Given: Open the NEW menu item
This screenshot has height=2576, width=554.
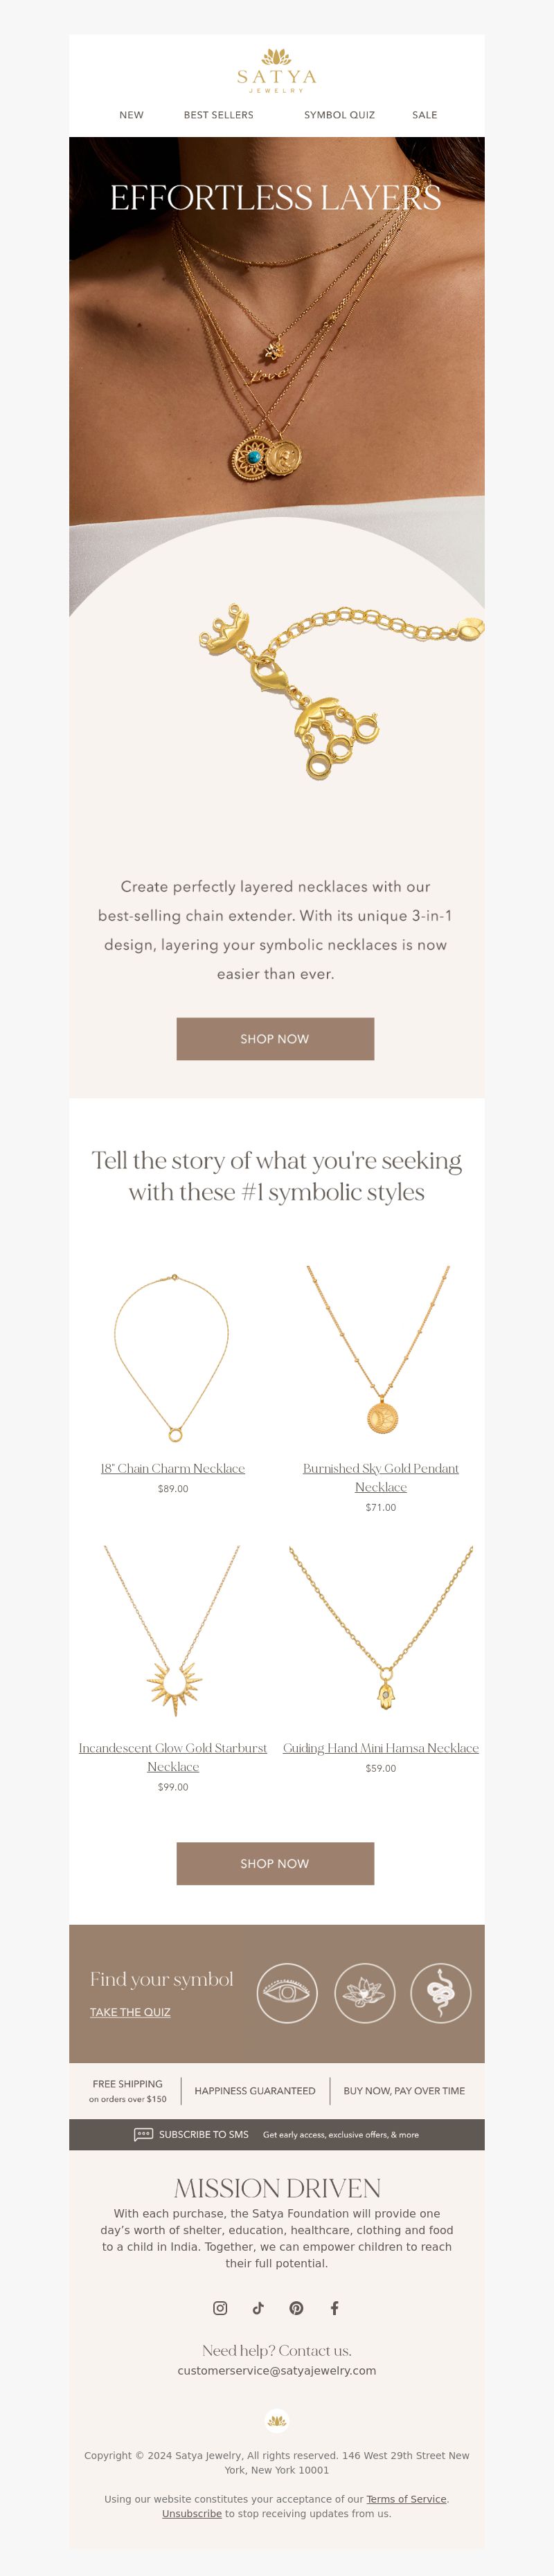Looking at the screenshot, I should (x=131, y=115).
